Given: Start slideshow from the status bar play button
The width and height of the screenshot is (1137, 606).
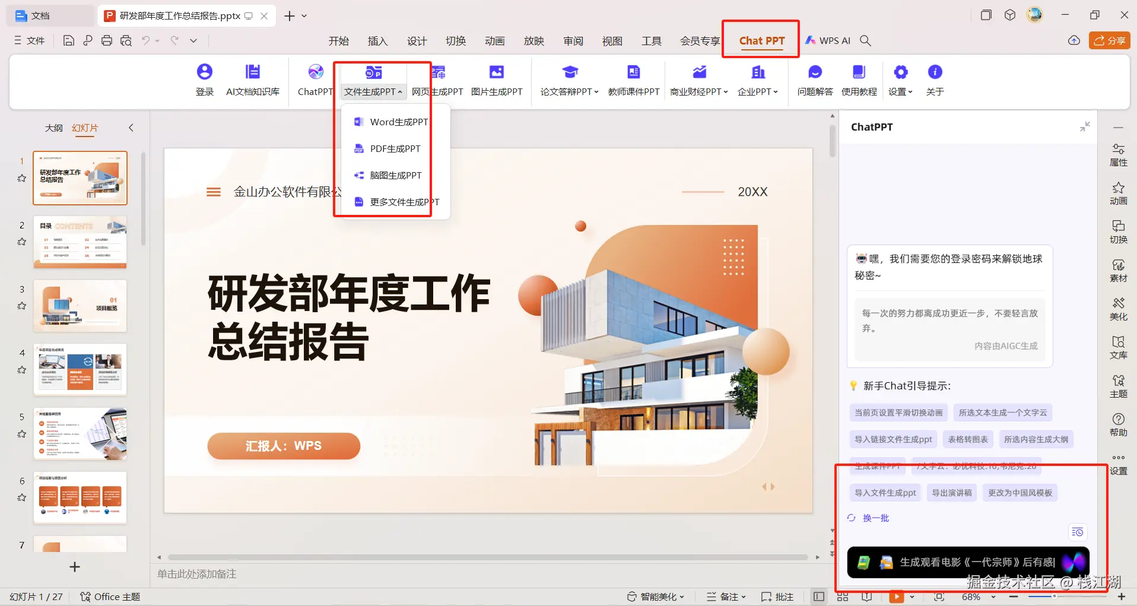Looking at the screenshot, I should (x=896, y=597).
